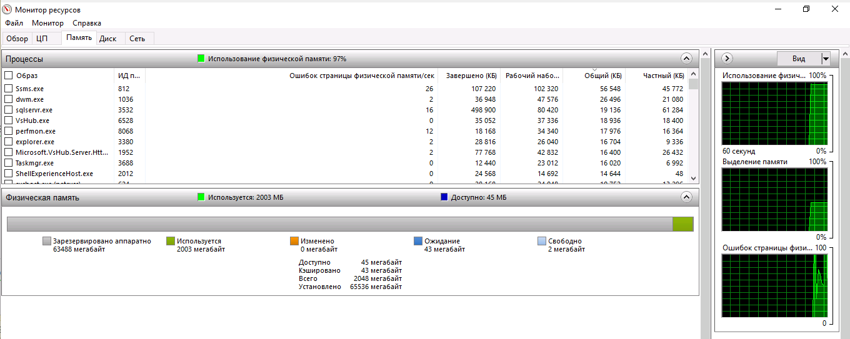Image resolution: width=850 pixels, height=339 pixels.
Task: Click the scroll up arrow of process list
Action: (693, 75)
